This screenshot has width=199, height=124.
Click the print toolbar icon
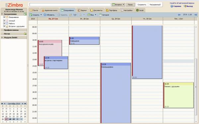[x=75, y=15]
